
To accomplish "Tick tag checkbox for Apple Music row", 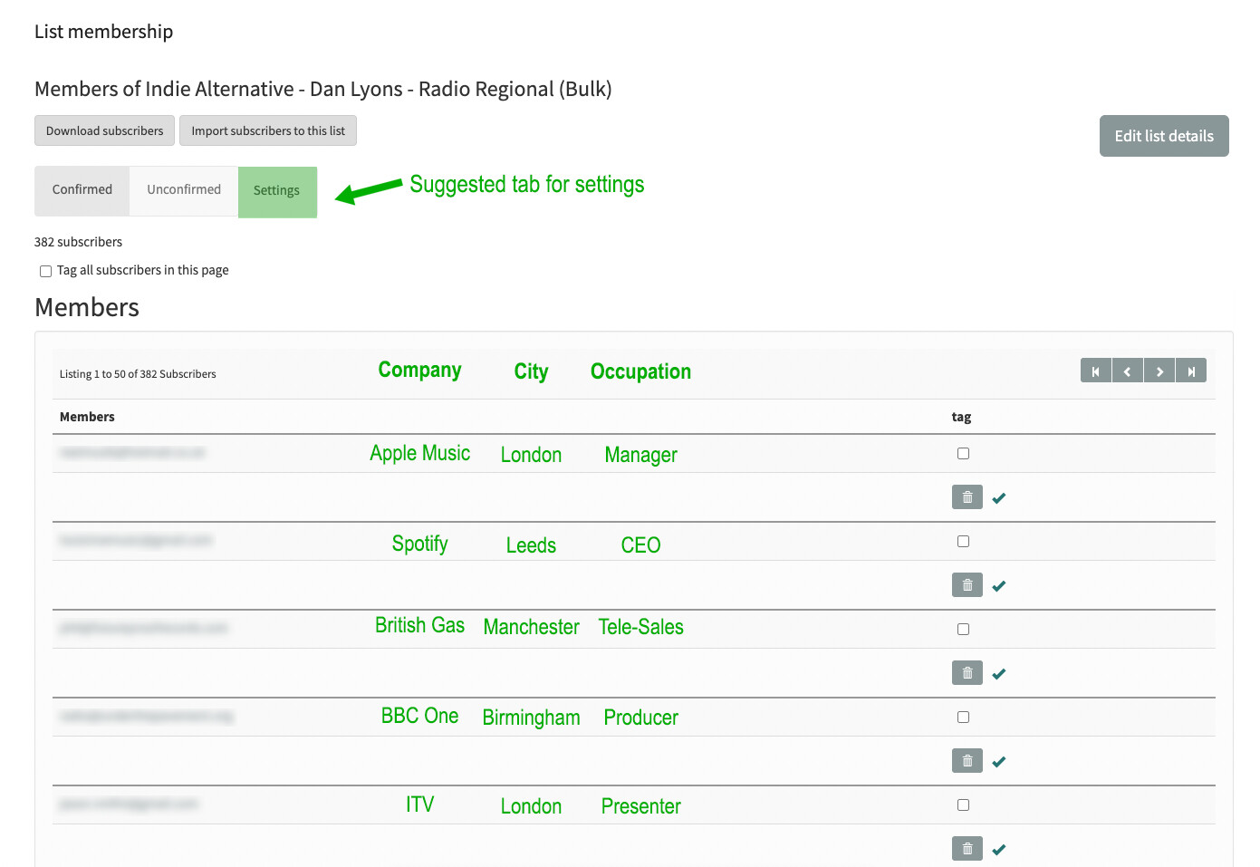I will (963, 454).
